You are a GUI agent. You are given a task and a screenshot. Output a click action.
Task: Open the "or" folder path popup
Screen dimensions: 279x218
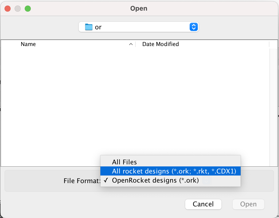pyautogui.click(x=138, y=27)
